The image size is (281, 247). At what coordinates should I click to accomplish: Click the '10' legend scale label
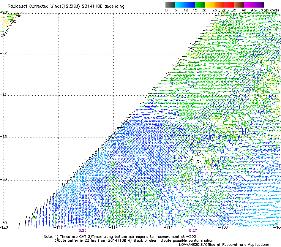[x=186, y=10]
